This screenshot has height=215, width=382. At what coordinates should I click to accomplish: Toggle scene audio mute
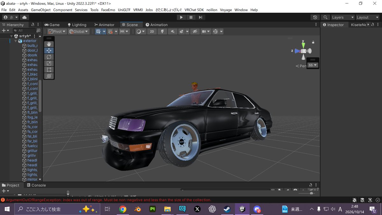[173, 31]
